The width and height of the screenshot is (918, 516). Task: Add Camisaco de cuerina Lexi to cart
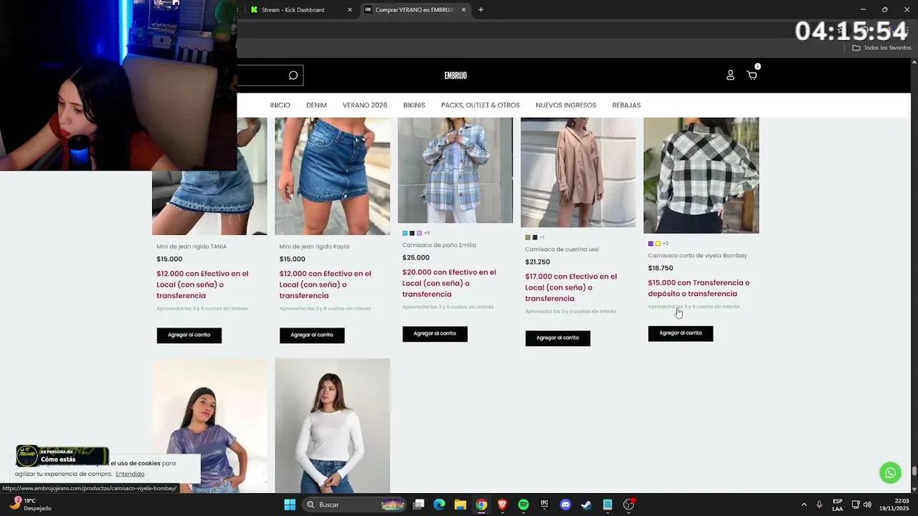pyautogui.click(x=557, y=338)
